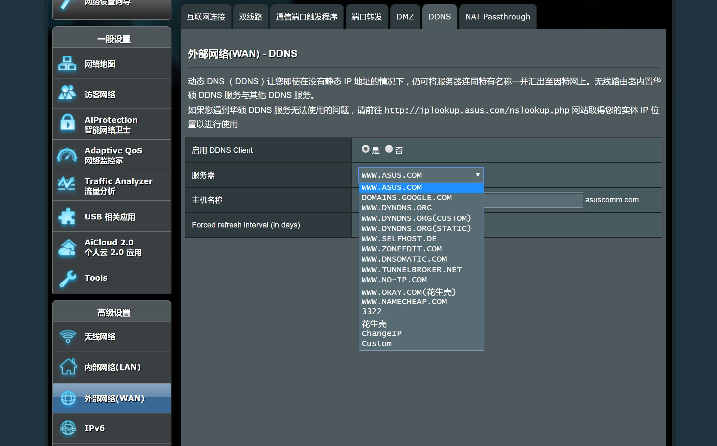Switch to the NAT Passthrough tab
Image resolution: width=717 pixels, height=446 pixels.
pyautogui.click(x=497, y=17)
